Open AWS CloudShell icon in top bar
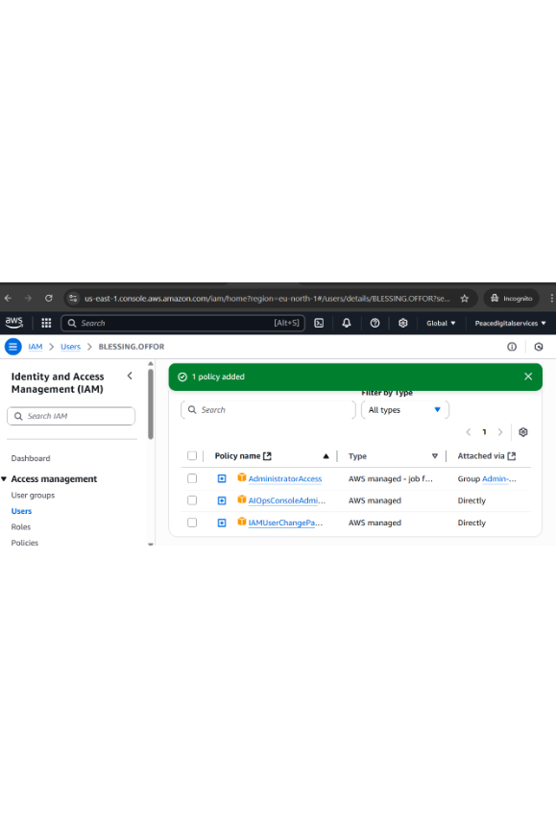The width and height of the screenshot is (556, 827). point(319,323)
